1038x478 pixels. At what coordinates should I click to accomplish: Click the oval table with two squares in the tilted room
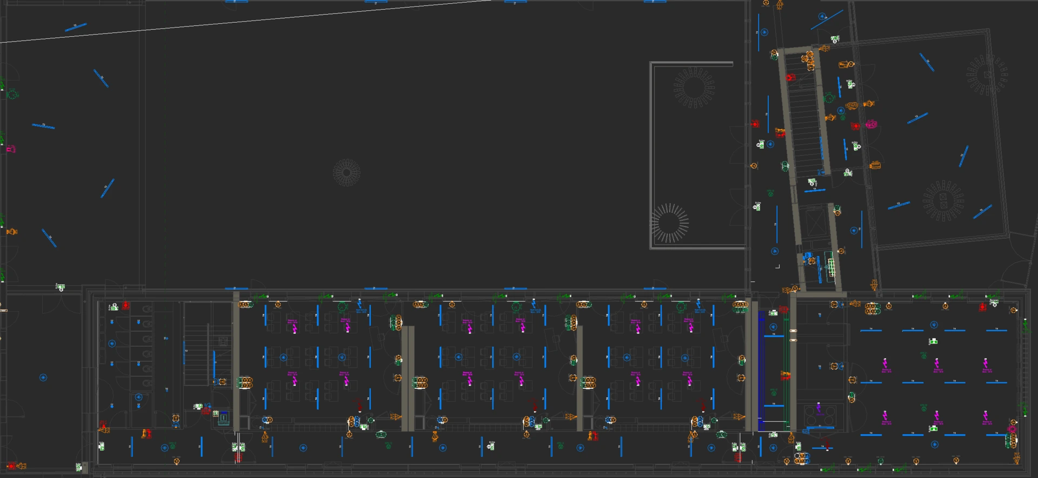[x=943, y=201]
